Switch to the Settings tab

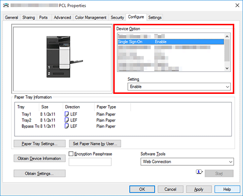click(155, 18)
